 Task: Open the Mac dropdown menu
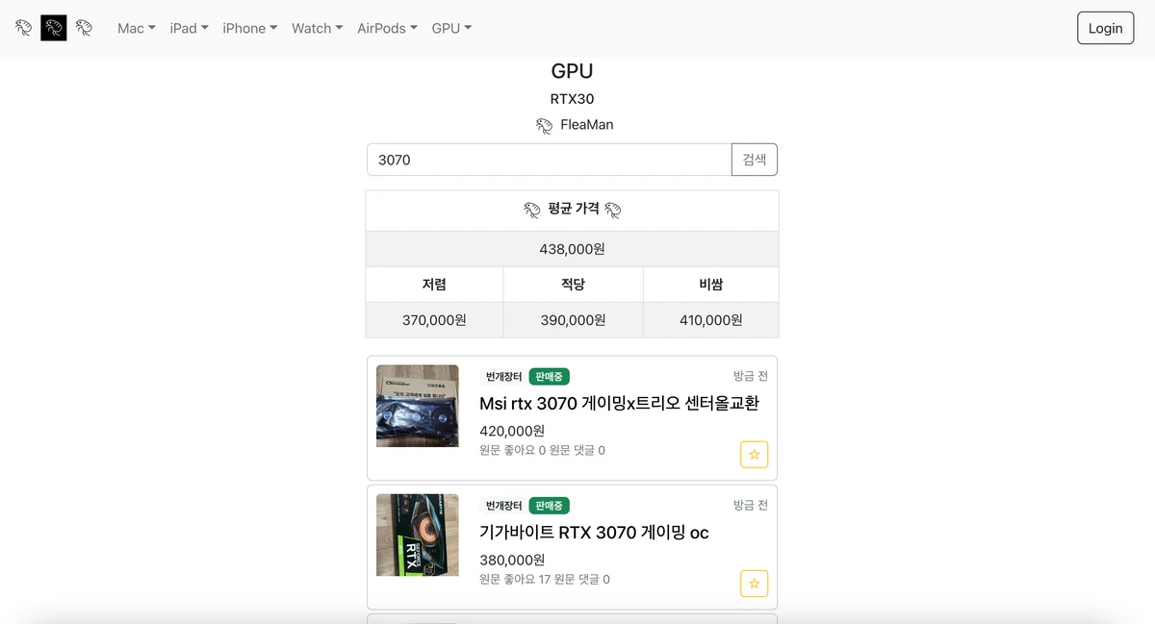pyautogui.click(x=137, y=28)
